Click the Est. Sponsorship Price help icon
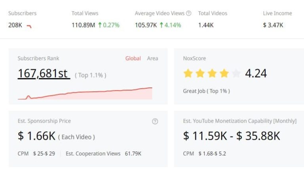 (x=155, y=121)
